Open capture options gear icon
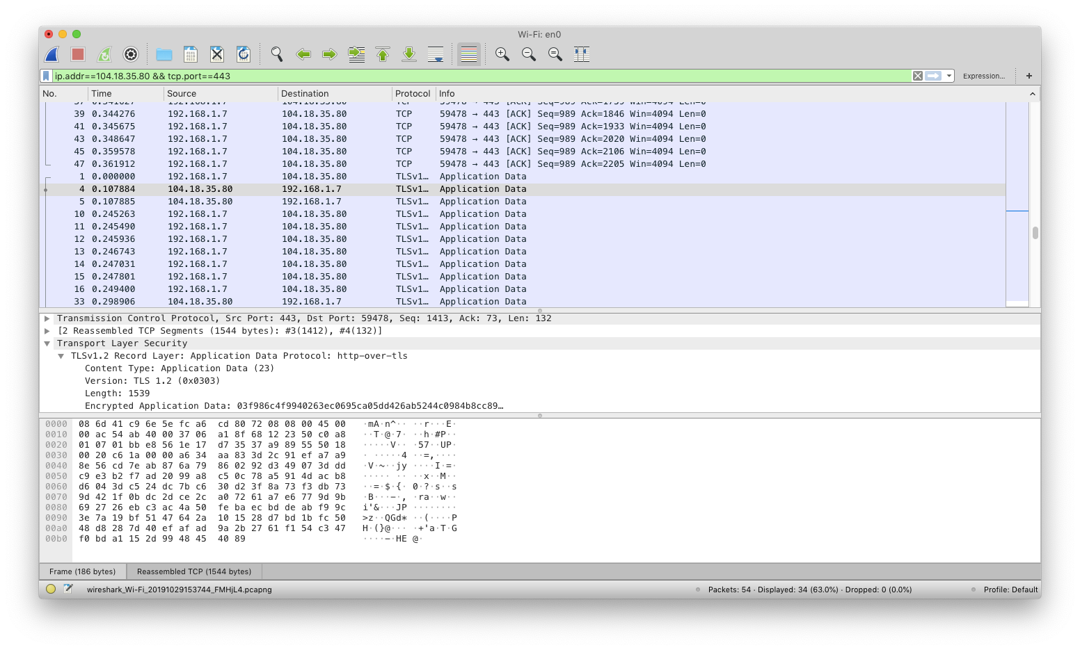This screenshot has height=650, width=1080. click(131, 54)
